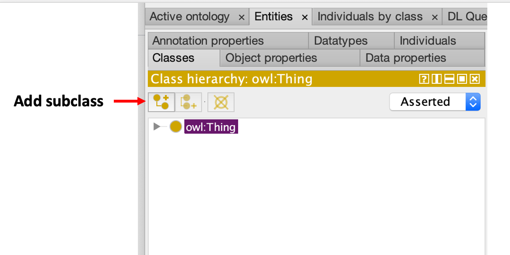Select the owl:Thing class

(x=211, y=127)
